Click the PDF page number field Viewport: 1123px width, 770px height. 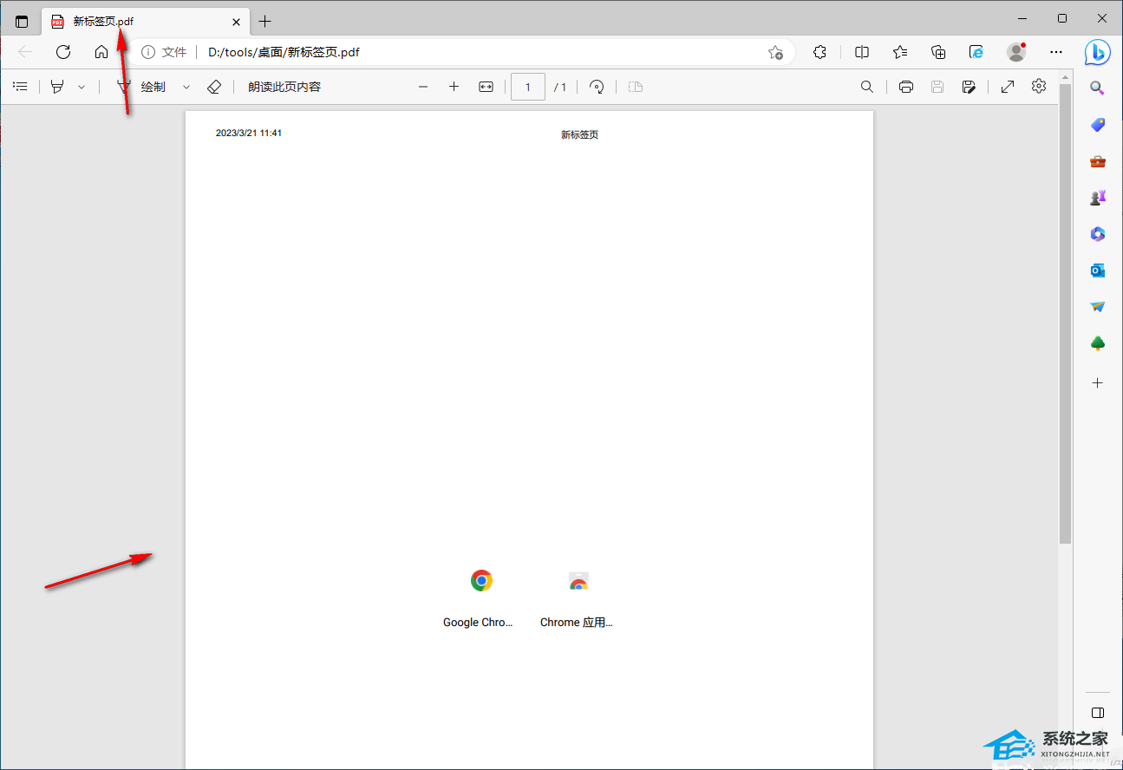(x=528, y=87)
